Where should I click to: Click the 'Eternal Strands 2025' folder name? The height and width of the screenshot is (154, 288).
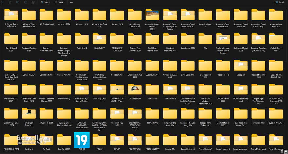click(223, 124)
